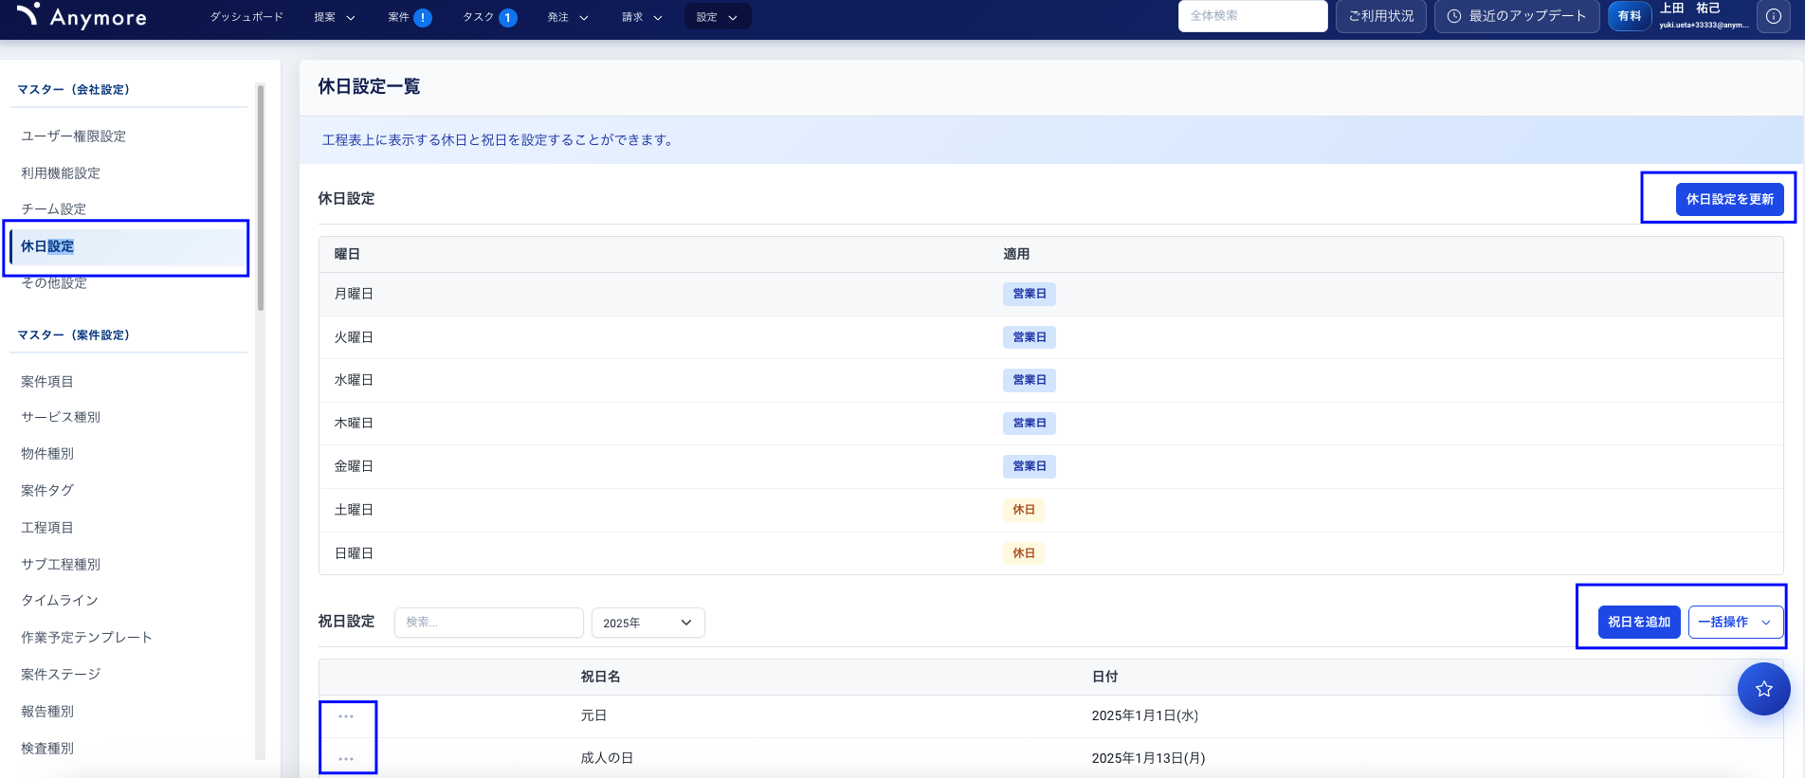Open the info icon in the header
This screenshot has width=1805, height=778.
coord(1773,16)
